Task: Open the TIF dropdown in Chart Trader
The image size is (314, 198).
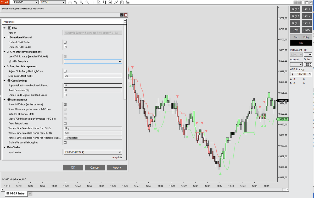Action: (x=308, y=55)
